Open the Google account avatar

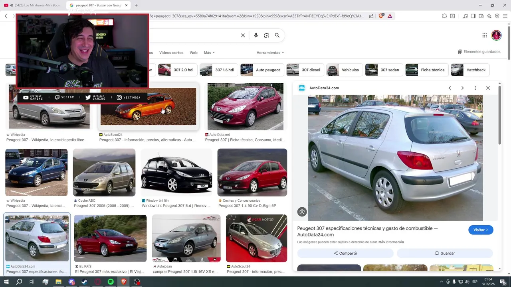click(496, 35)
